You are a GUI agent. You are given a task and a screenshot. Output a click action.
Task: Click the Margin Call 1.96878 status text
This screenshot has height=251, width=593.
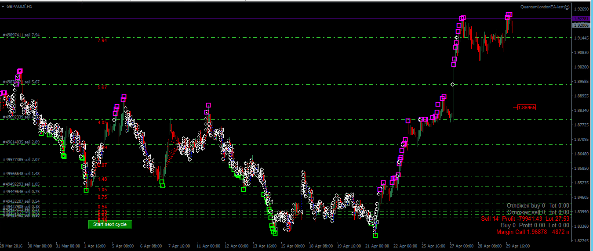(533, 232)
